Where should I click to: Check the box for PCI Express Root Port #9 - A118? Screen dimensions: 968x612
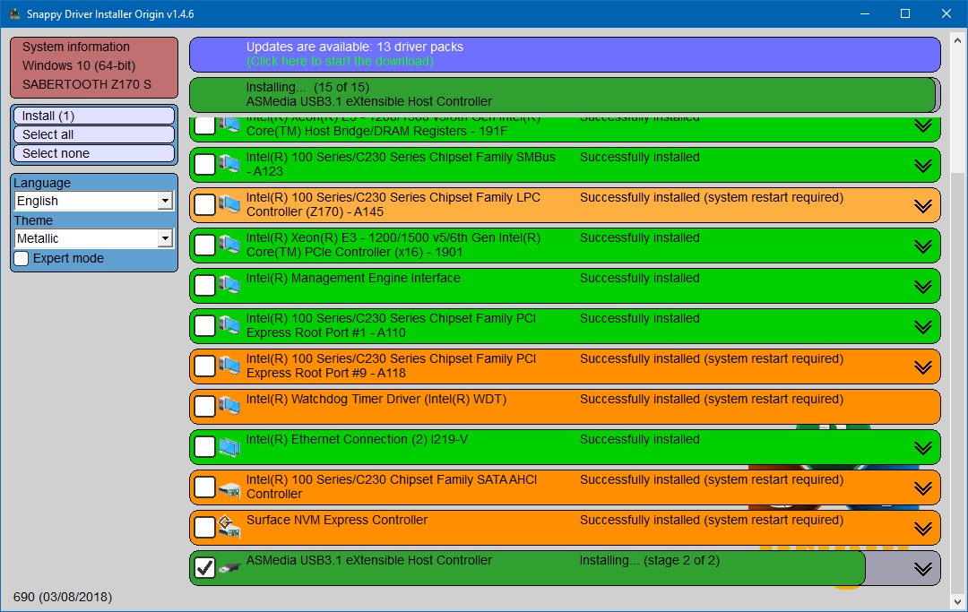(204, 366)
